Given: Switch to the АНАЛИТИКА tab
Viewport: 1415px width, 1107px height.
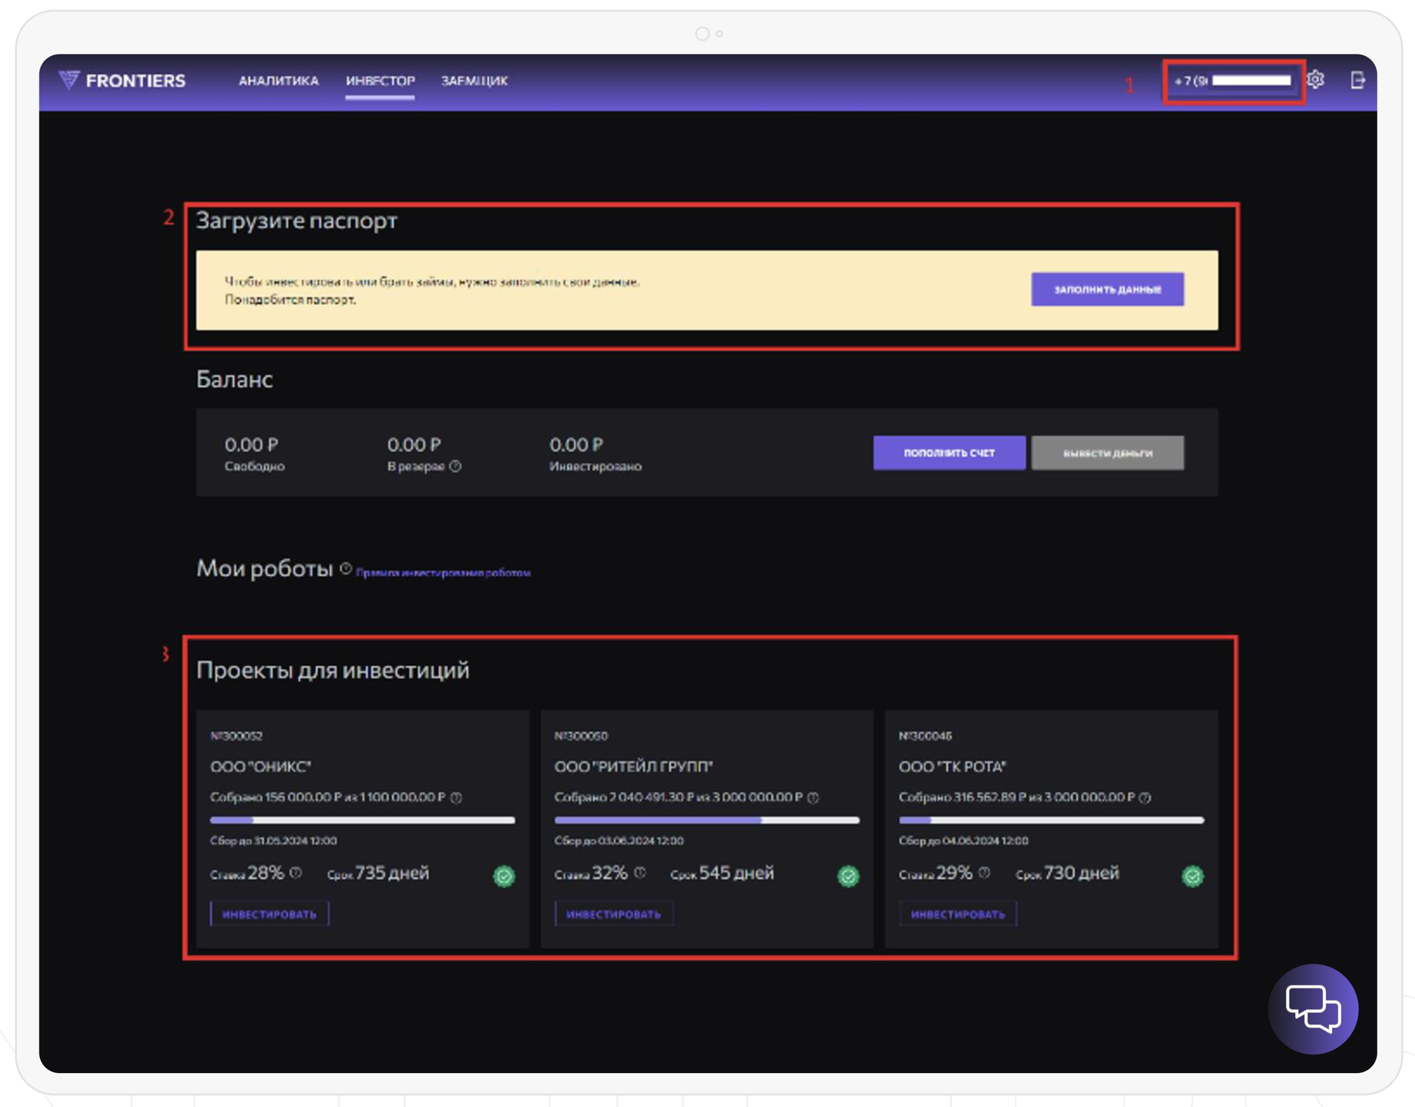Looking at the screenshot, I should tap(278, 81).
